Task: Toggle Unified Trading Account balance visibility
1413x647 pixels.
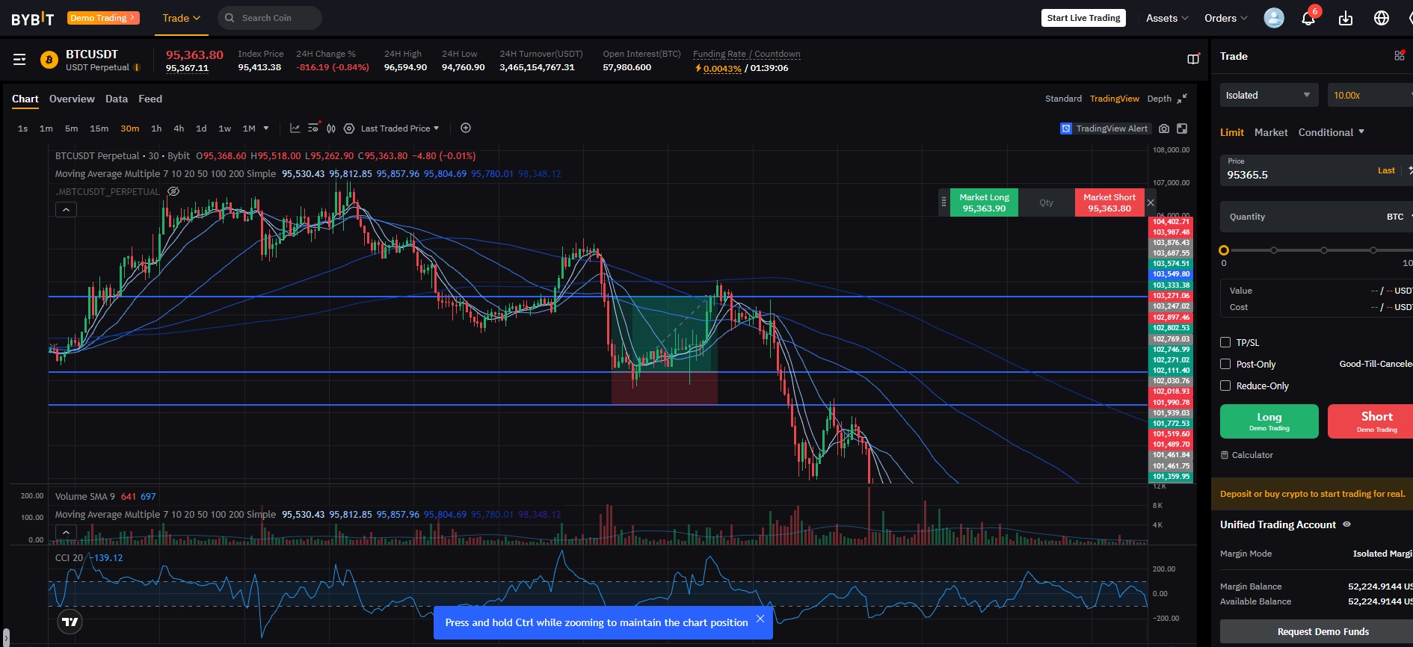Action: pyautogui.click(x=1346, y=524)
